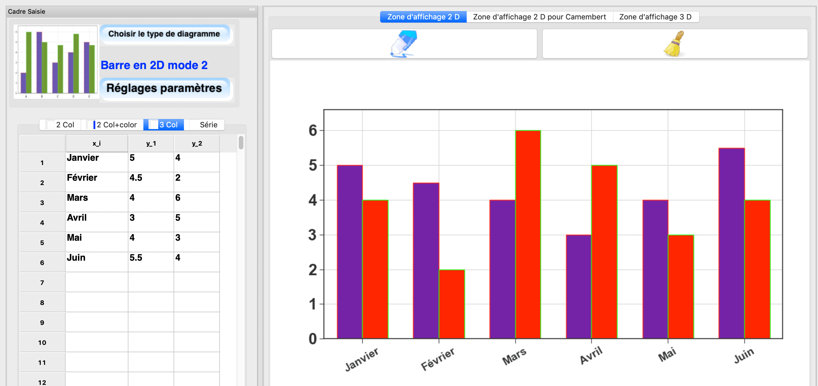Viewport: 818px width, 386px height.
Task: Switch to the Zone d'affichage 3 D tab
Action: coord(655,17)
